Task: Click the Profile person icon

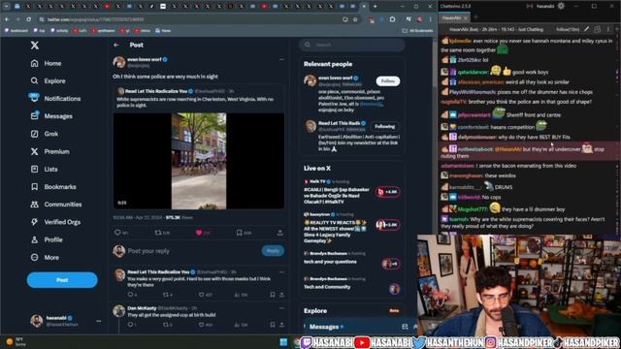Action: (x=35, y=239)
